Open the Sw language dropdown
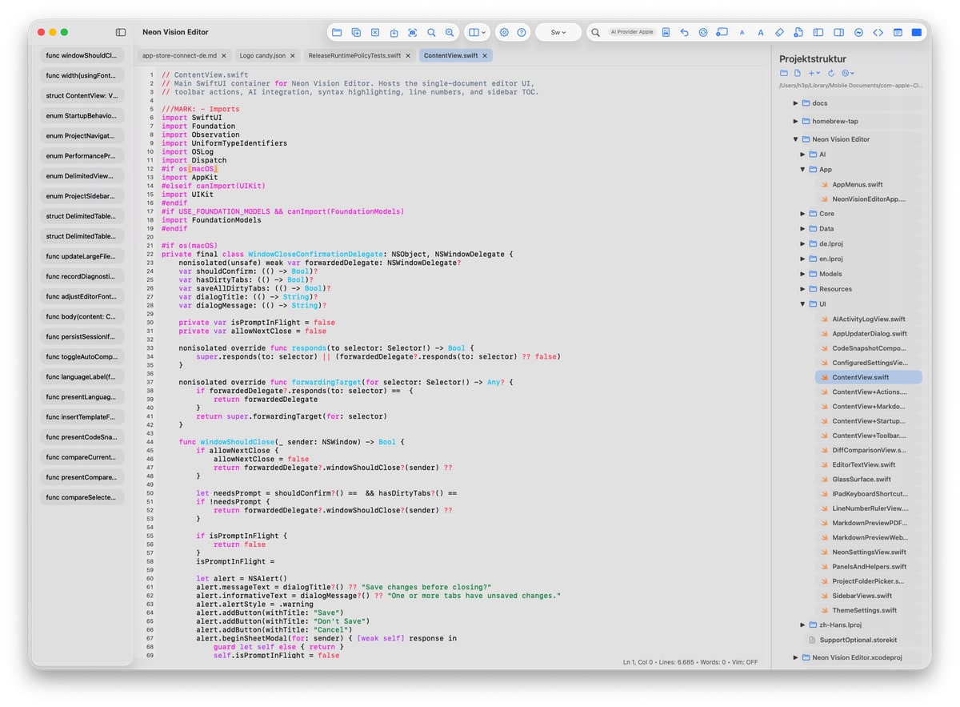960x707 pixels. (x=558, y=32)
